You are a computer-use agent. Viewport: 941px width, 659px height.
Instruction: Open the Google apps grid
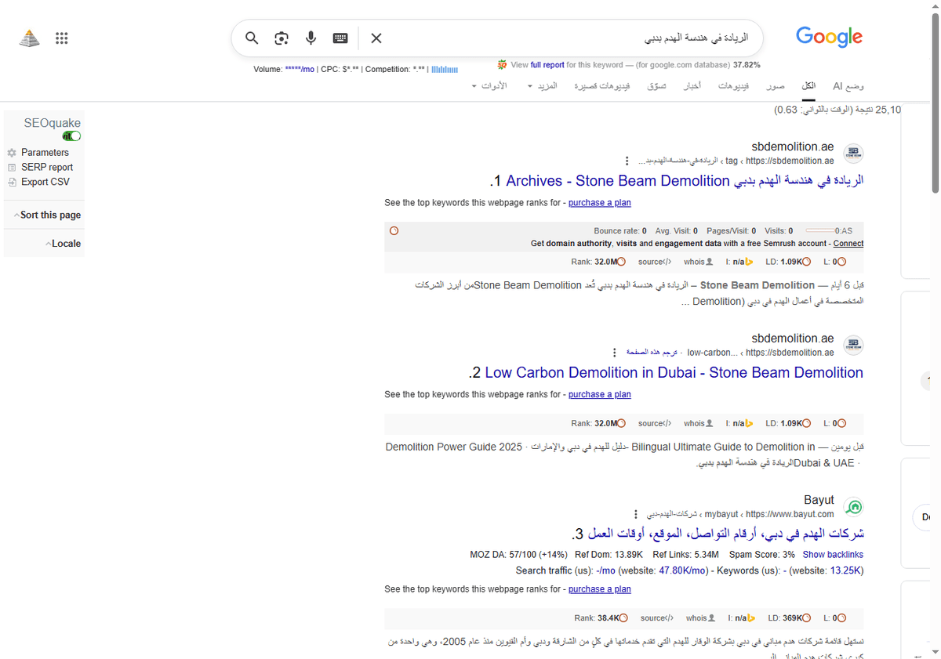(x=61, y=38)
